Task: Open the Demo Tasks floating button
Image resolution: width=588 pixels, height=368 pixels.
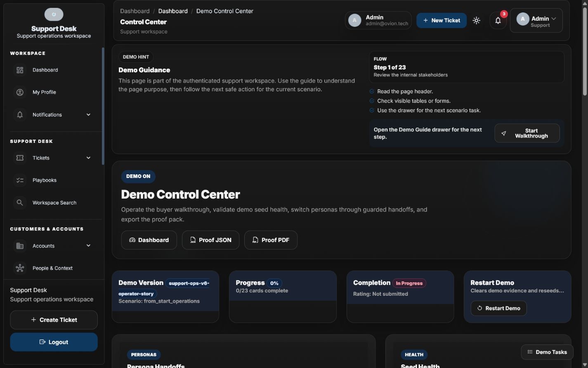Action: click(547, 352)
